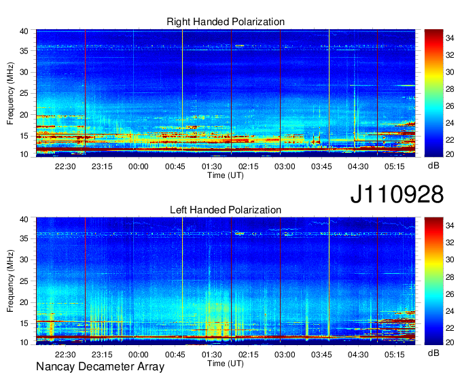The height and width of the screenshot is (375, 462).
Task: Click the color bar of the Right Handed plot
Action: [433, 93]
